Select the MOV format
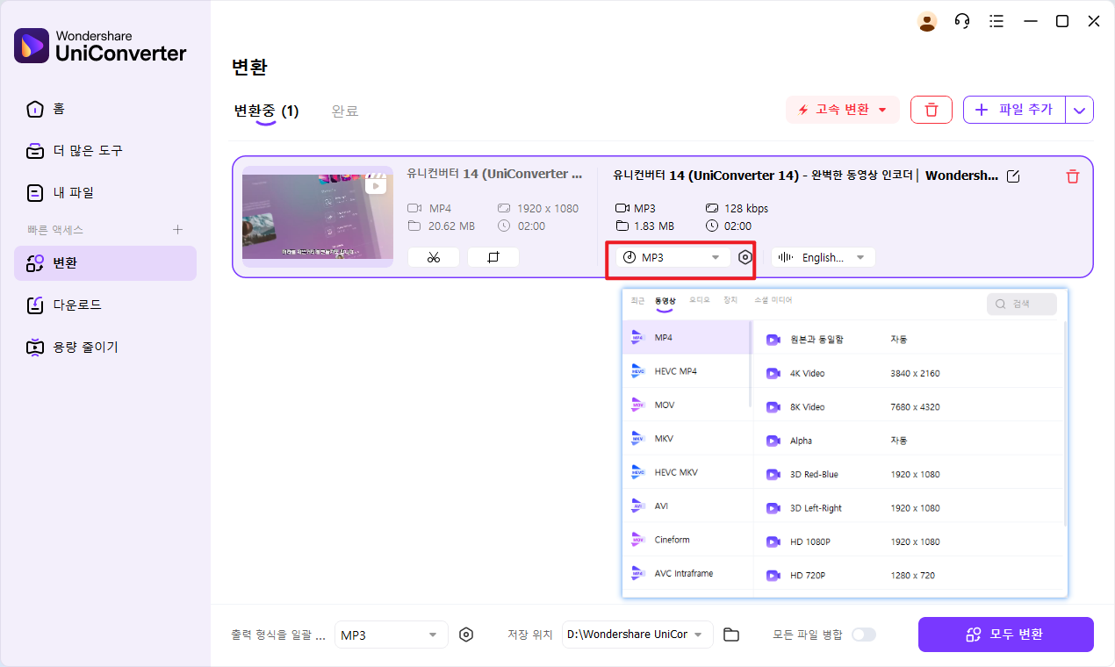The width and height of the screenshot is (1115, 667). (687, 405)
